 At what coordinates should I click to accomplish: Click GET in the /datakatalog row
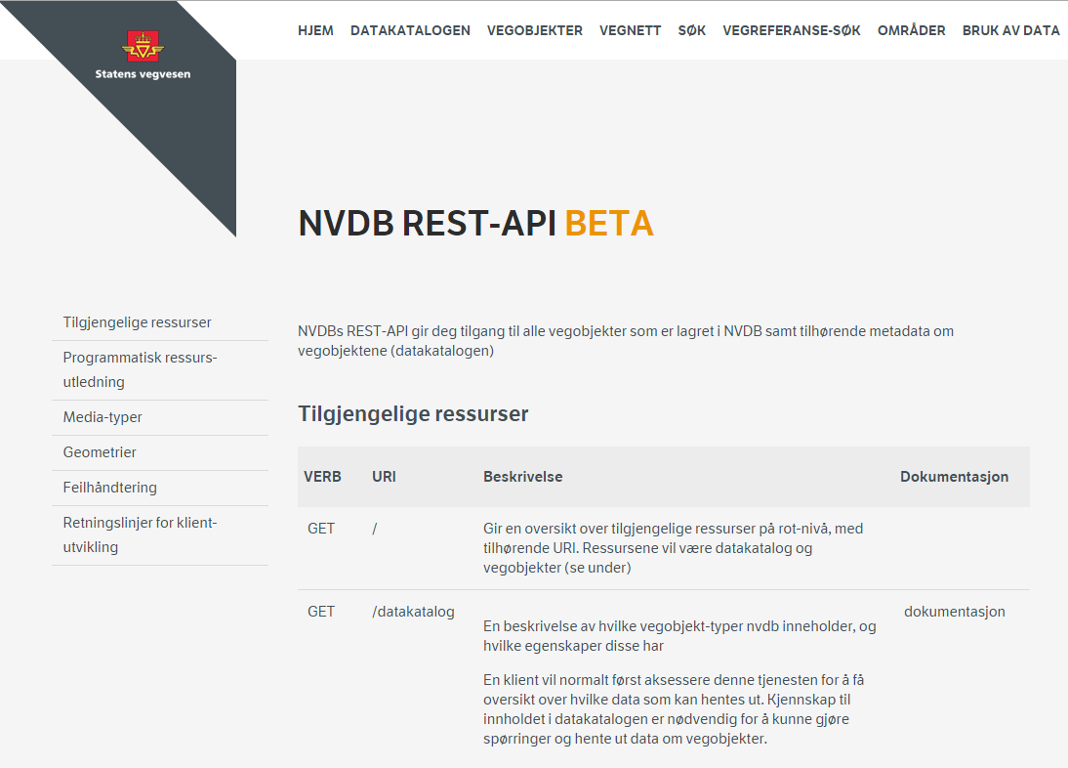coord(321,612)
